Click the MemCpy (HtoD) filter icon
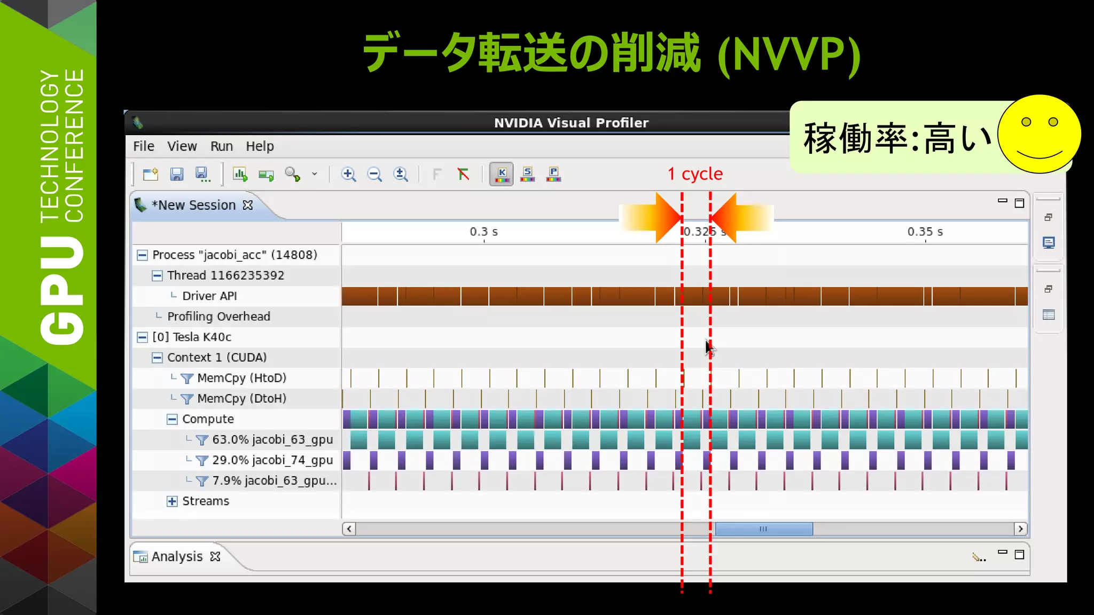 click(187, 379)
